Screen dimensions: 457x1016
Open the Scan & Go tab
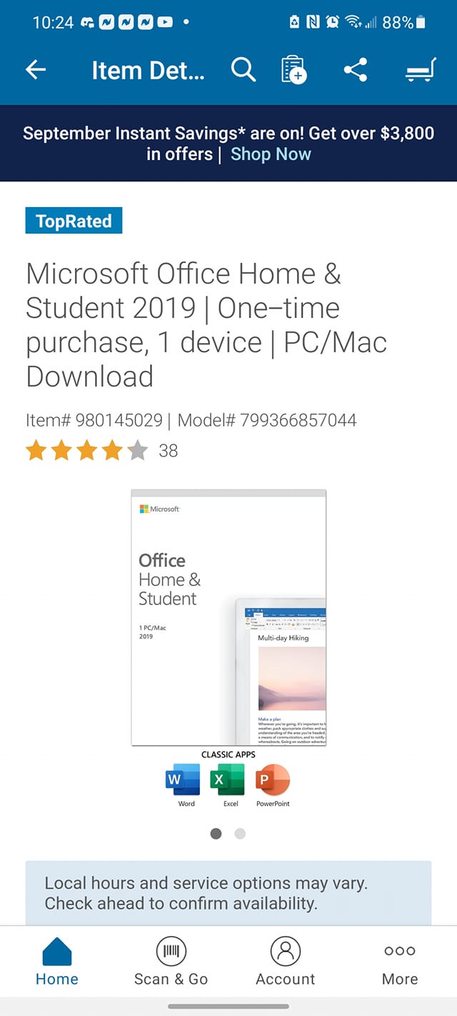coord(171,962)
